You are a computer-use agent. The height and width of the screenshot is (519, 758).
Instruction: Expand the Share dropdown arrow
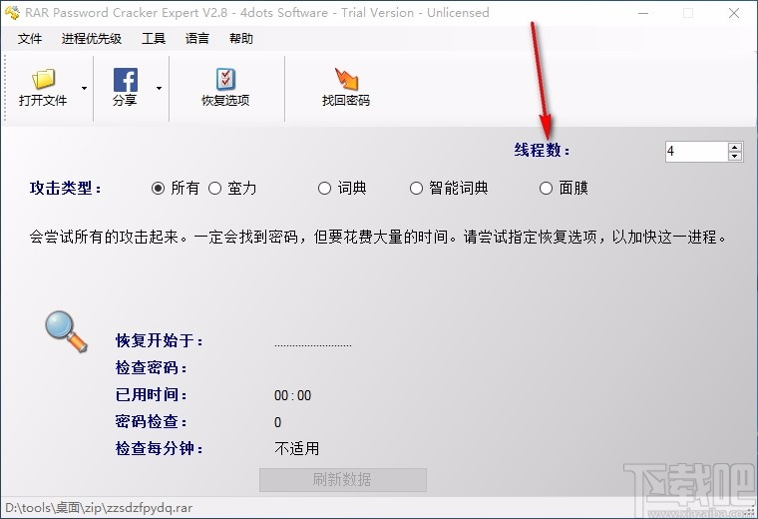pyautogui.click(x=159, y=88)
